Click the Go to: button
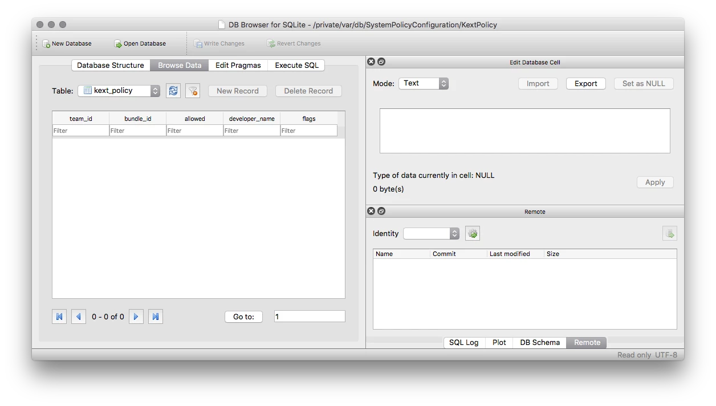 [x=243, y=316]
